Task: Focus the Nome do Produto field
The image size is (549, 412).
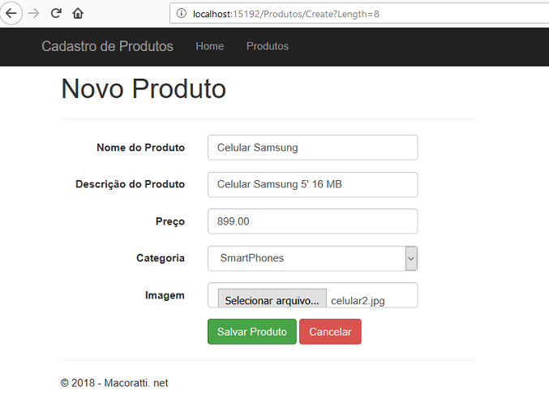Action: 313,148
